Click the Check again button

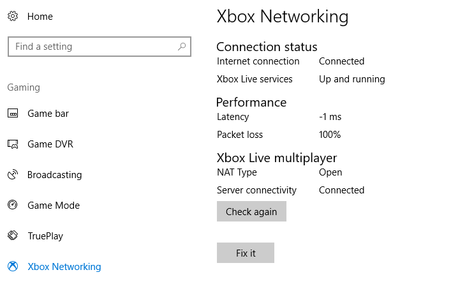click(251, 211)
